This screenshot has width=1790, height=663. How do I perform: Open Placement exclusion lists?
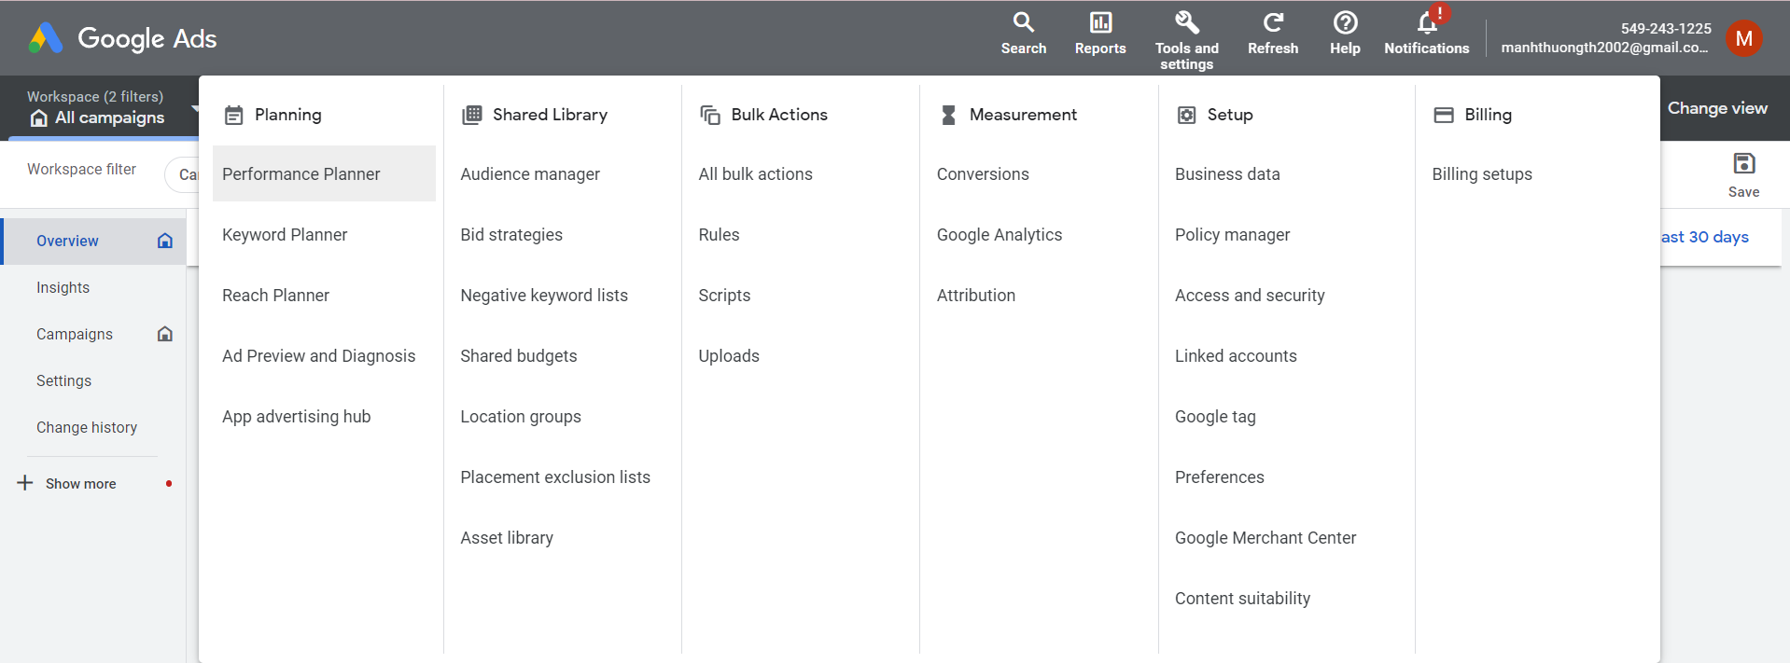click(555, 477)
